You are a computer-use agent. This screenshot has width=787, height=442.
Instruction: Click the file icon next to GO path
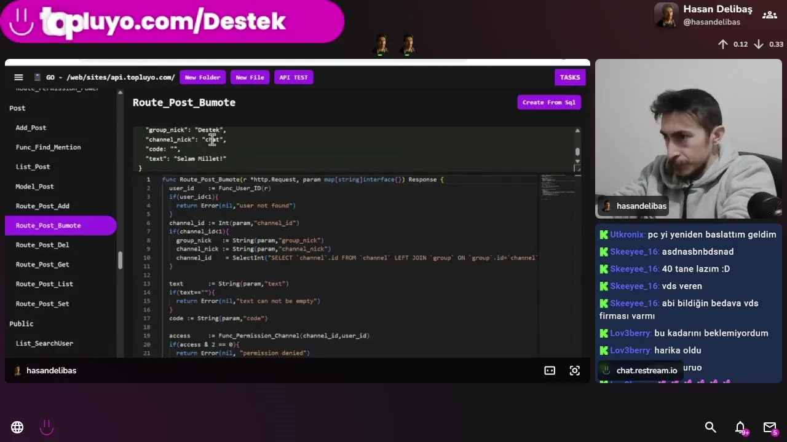(38, 77)
